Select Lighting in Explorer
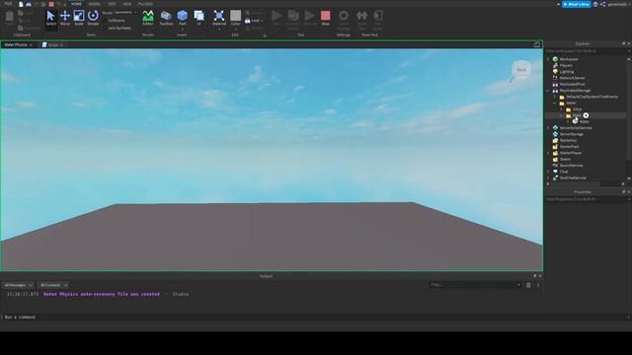Viewport: 632px width, 355px height. (x=567, y=72)
